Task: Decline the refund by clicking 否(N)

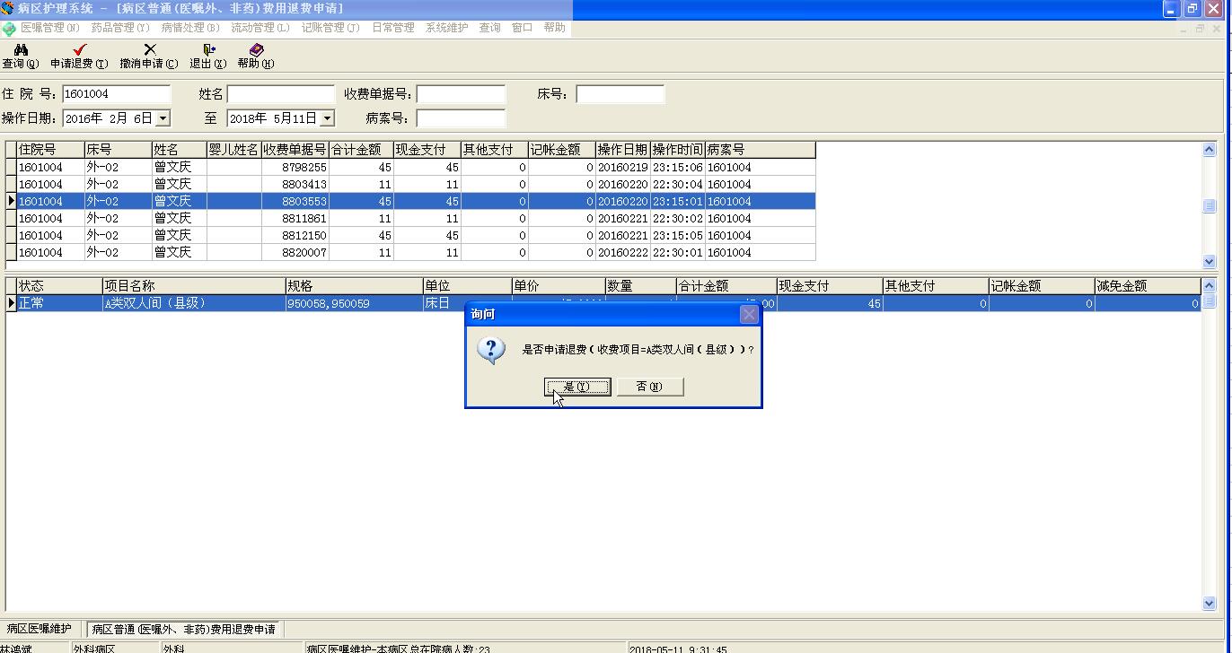Action: (x=650, y=387)
